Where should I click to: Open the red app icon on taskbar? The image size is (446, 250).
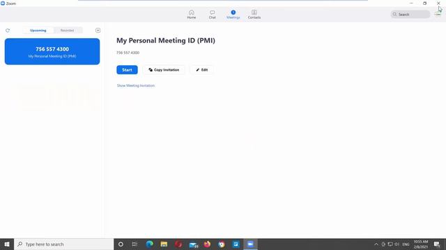[178, 244]
